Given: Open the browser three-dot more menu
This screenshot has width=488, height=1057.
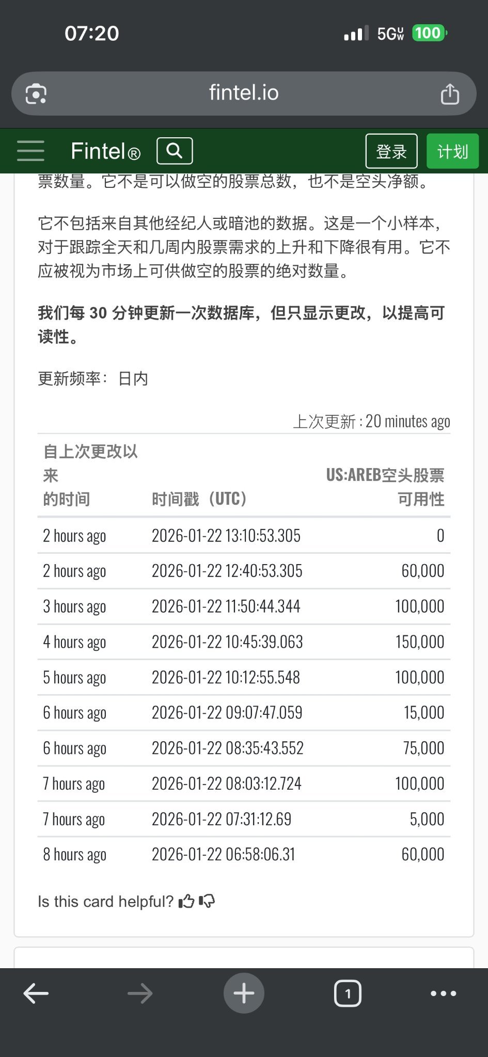Looking at the screenshot, I should tap(444, 993).
